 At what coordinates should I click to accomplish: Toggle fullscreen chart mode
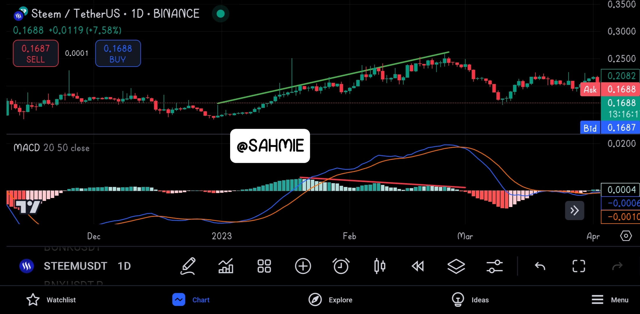point(579,266)
